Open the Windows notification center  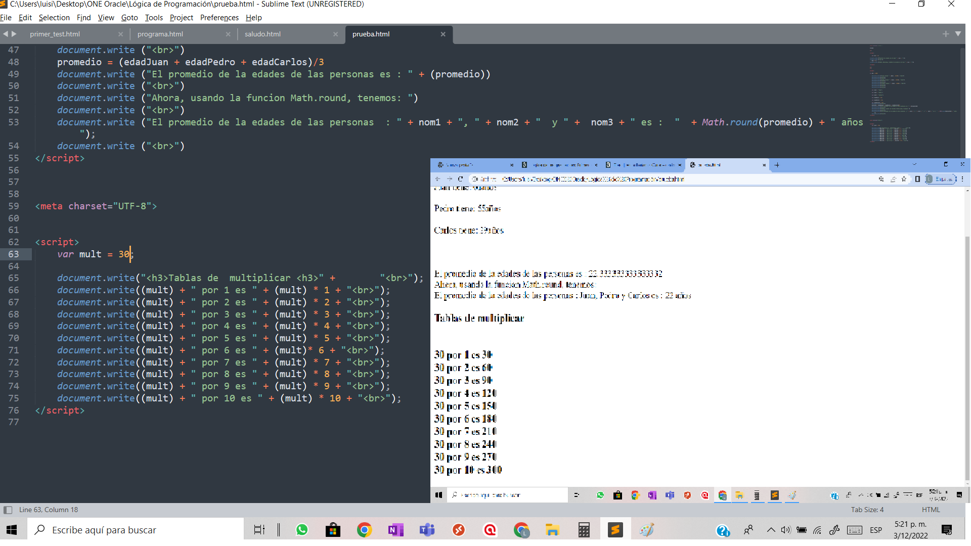tap(947, 530)
